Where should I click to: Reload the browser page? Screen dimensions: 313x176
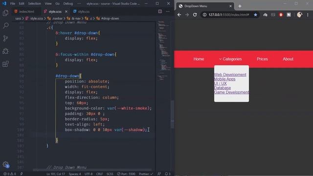click(x=195, y=15)
